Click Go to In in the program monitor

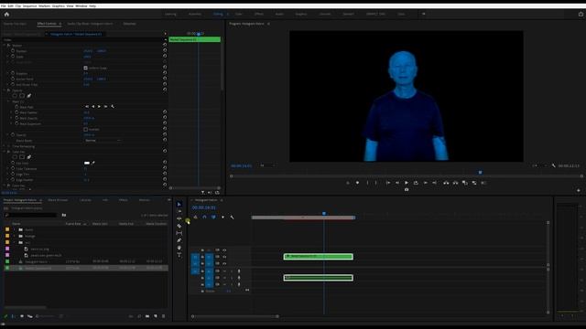click(388, 183)
